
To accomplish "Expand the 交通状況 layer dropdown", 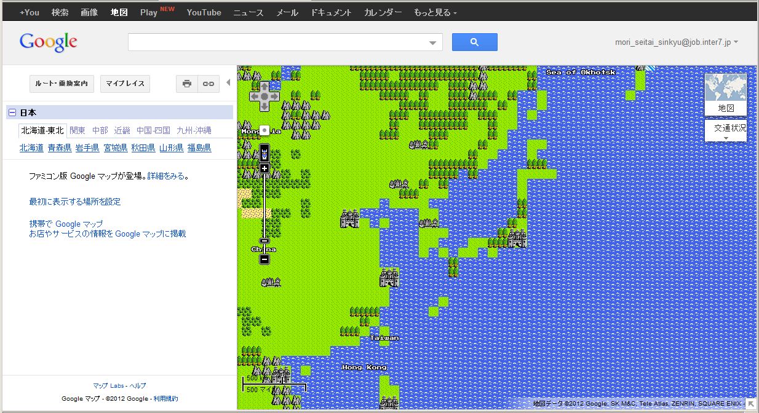I will point(726,132).
